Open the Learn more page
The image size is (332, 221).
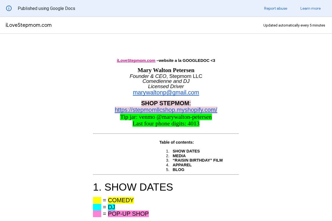point(310,9)
